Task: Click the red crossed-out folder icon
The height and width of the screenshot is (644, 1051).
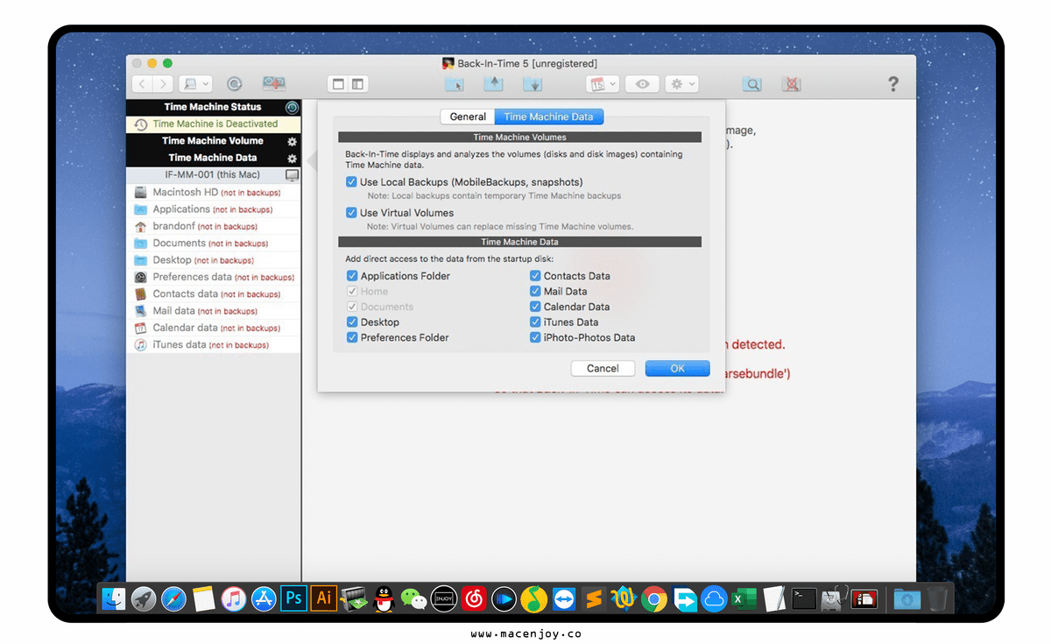Action: tap(792, 84)
